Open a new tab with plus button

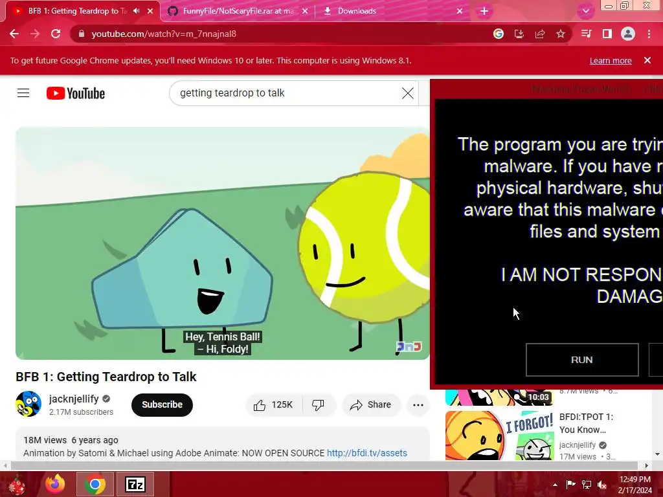tap(484, 12)
